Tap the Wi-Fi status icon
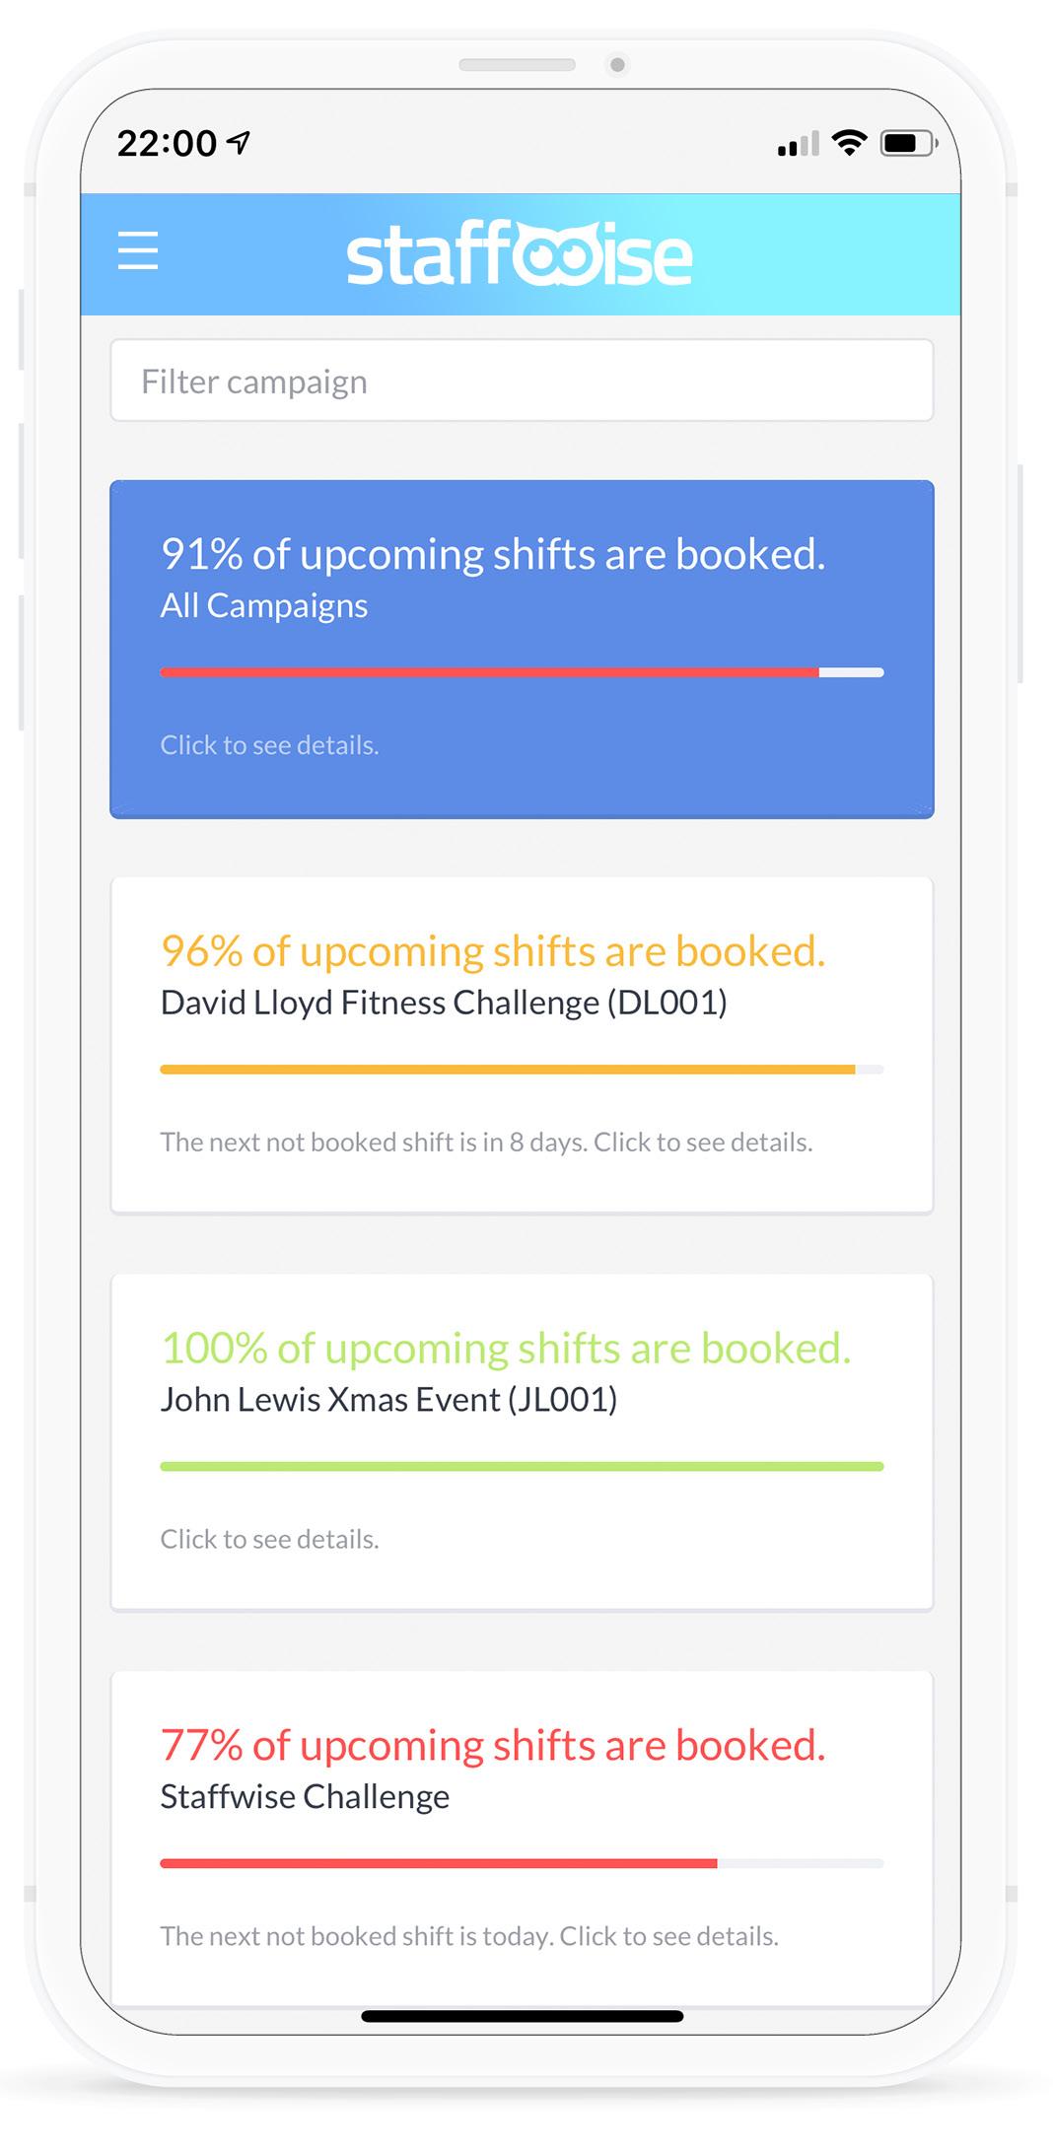This screenshot has width=1053, height=2153. [x=849, y=143]
